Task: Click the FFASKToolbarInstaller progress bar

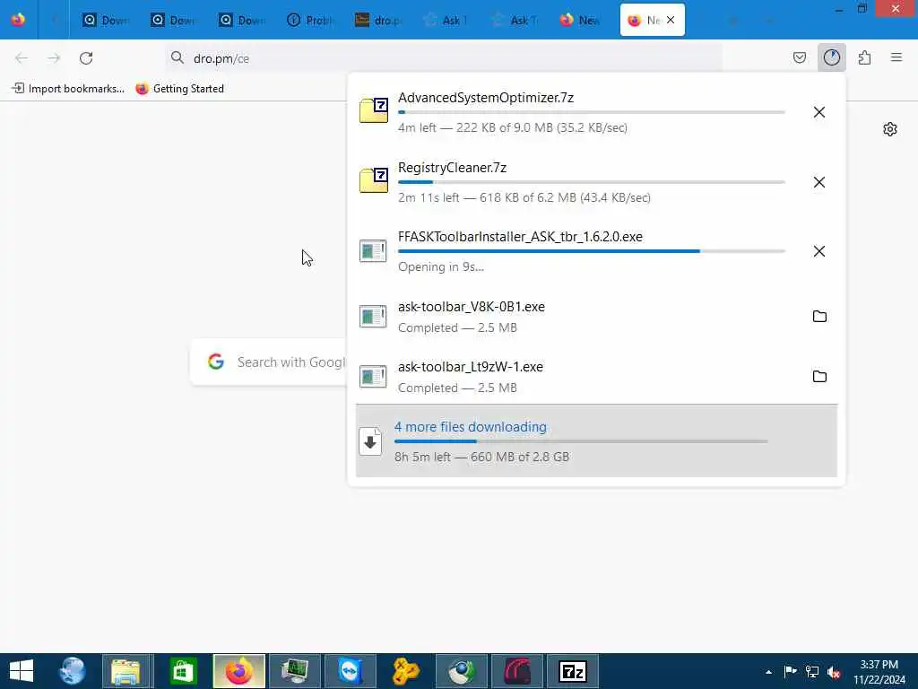Action: point(592,251)
